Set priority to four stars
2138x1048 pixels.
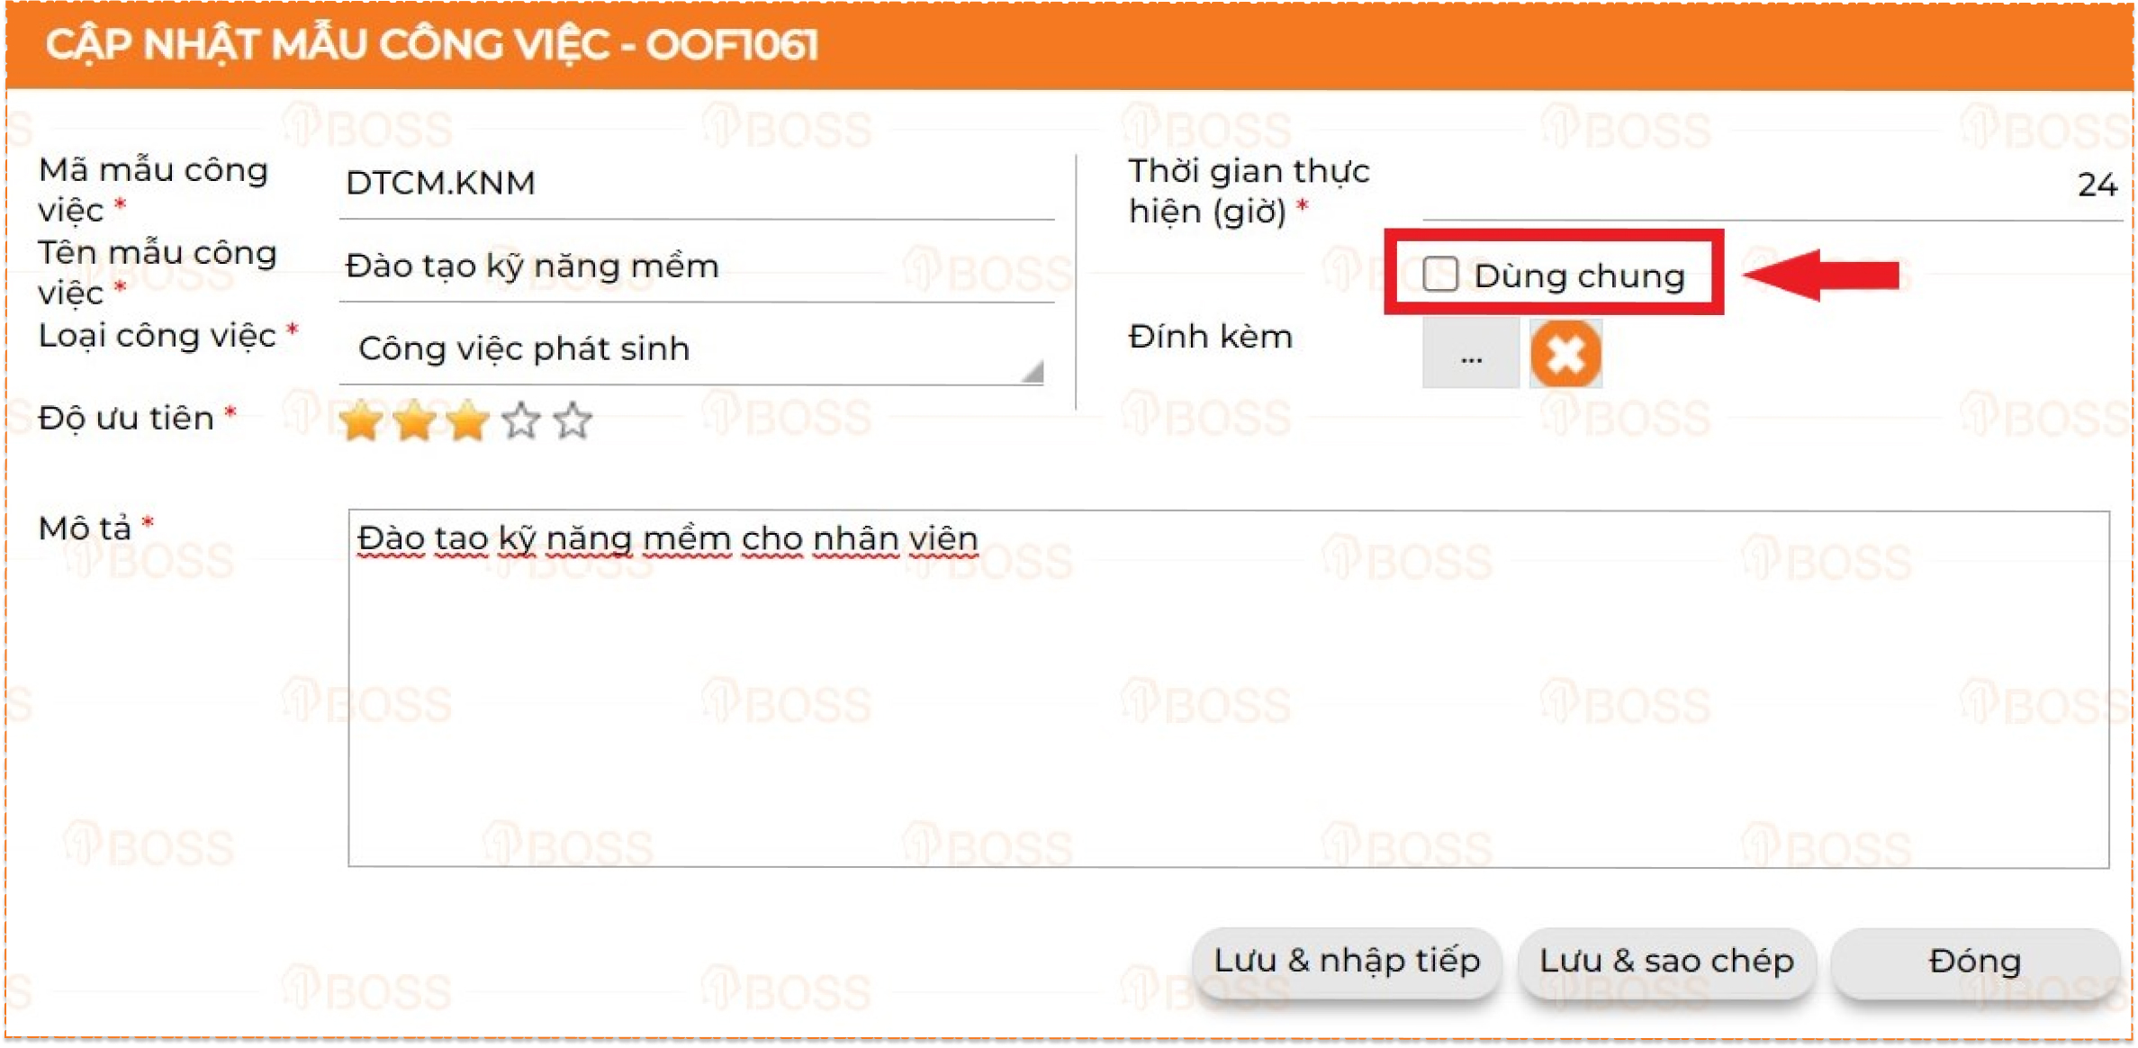pyautogui.click(x=521, y=421)
